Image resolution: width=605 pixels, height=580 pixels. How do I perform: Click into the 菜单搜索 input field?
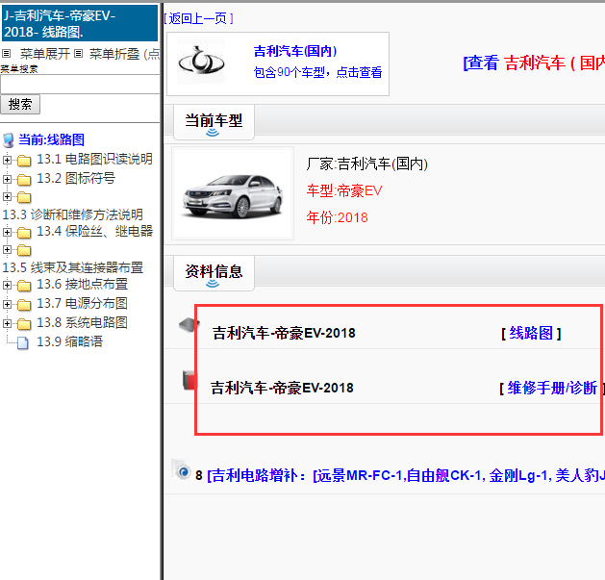[80, 84]
